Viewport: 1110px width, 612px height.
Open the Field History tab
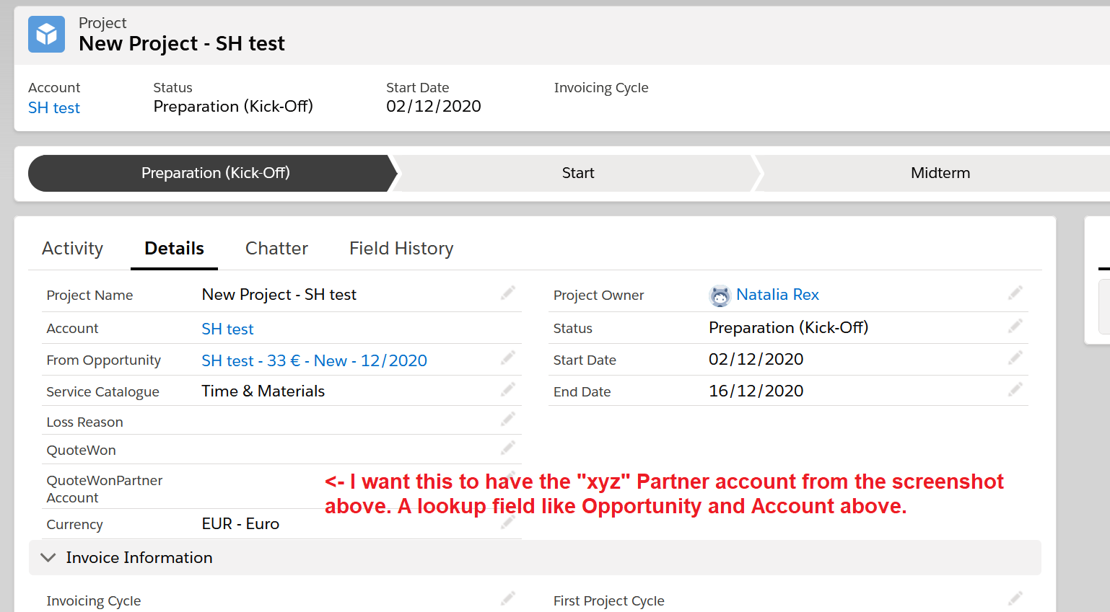(401, 248)
